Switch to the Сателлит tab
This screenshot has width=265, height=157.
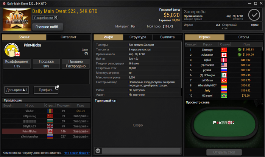click(x=69, y=37)
